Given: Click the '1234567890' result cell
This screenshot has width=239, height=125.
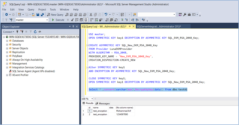Looking at the screenshot, I should click(x=125, y=114).
